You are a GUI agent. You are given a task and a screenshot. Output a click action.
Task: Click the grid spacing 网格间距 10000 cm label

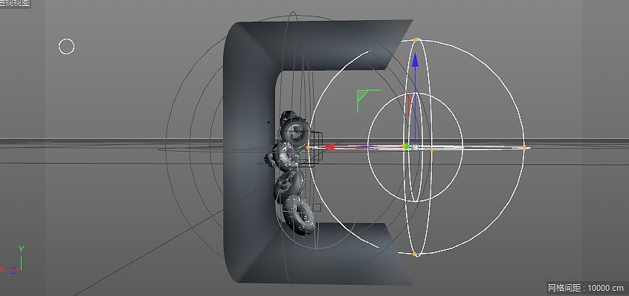[x=586, y=288]
